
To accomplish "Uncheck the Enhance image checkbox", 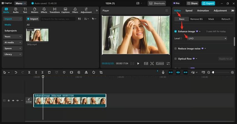I will click(x=175, y=31).
